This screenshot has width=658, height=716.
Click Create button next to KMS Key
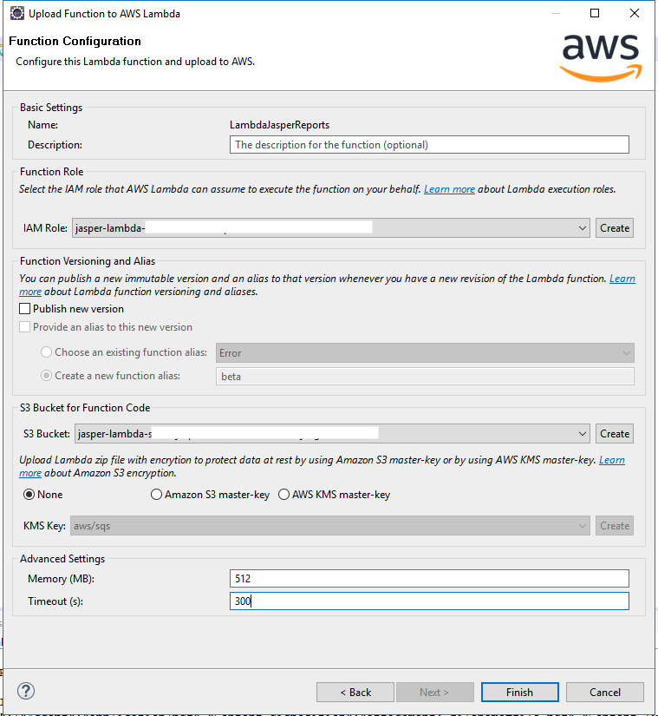(615, 526)
